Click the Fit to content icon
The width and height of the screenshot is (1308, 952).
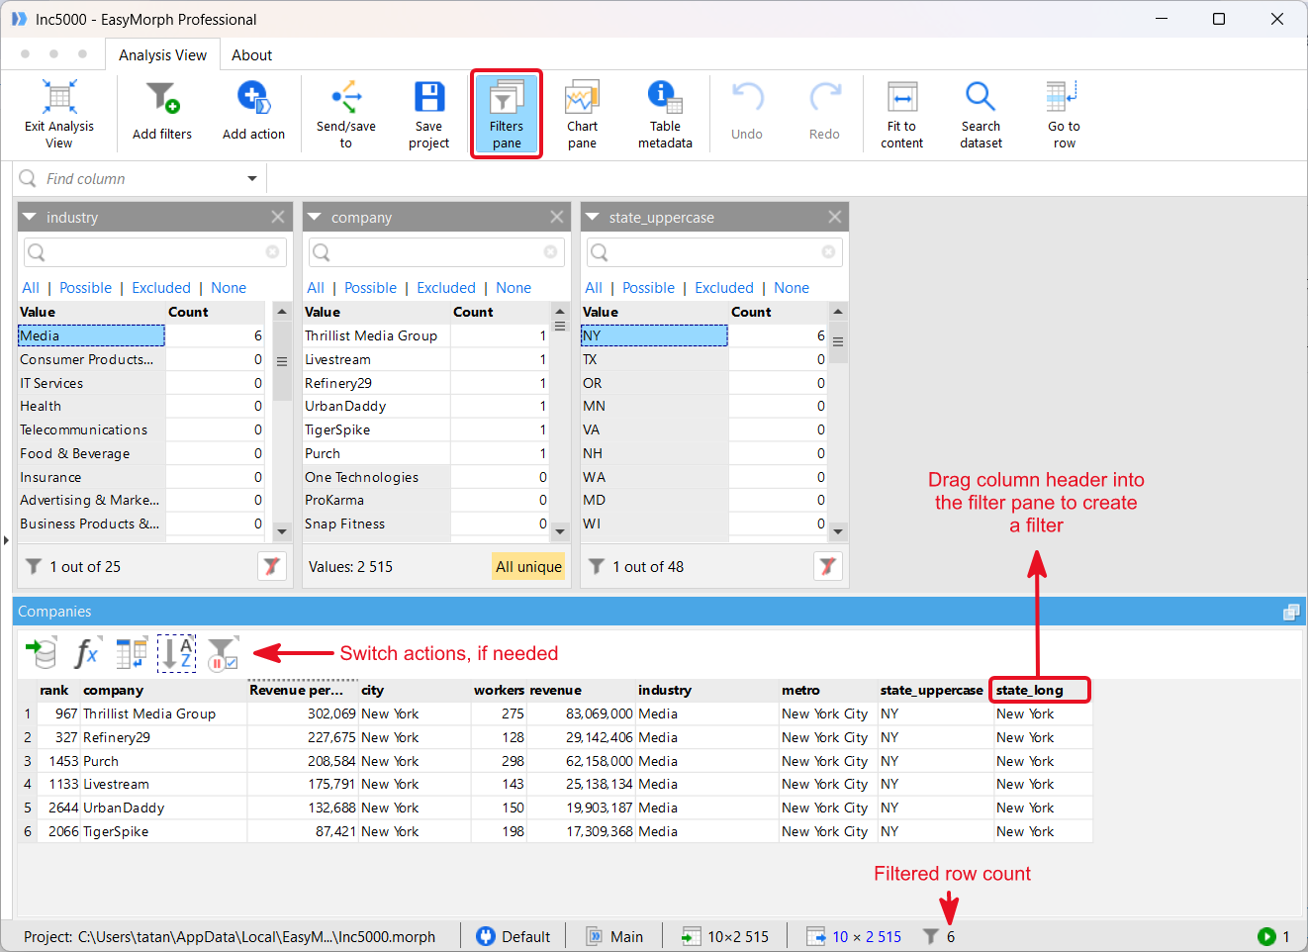pyautogui.click(x=901, y=97)
